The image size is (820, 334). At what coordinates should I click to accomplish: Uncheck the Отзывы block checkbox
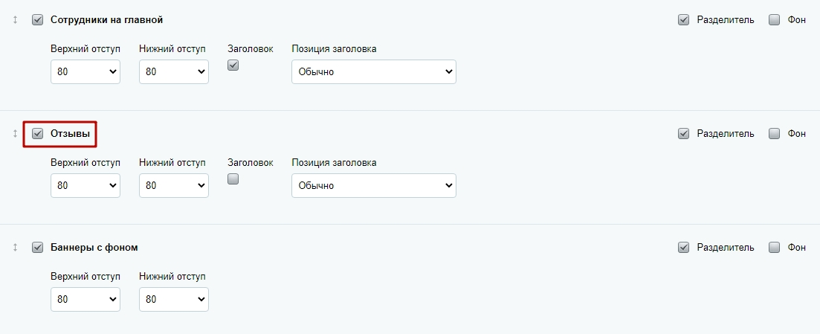(x=38, y=134)
